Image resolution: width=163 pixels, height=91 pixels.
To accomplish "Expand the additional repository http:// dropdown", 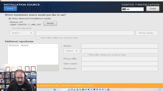I will coord(72,51).
